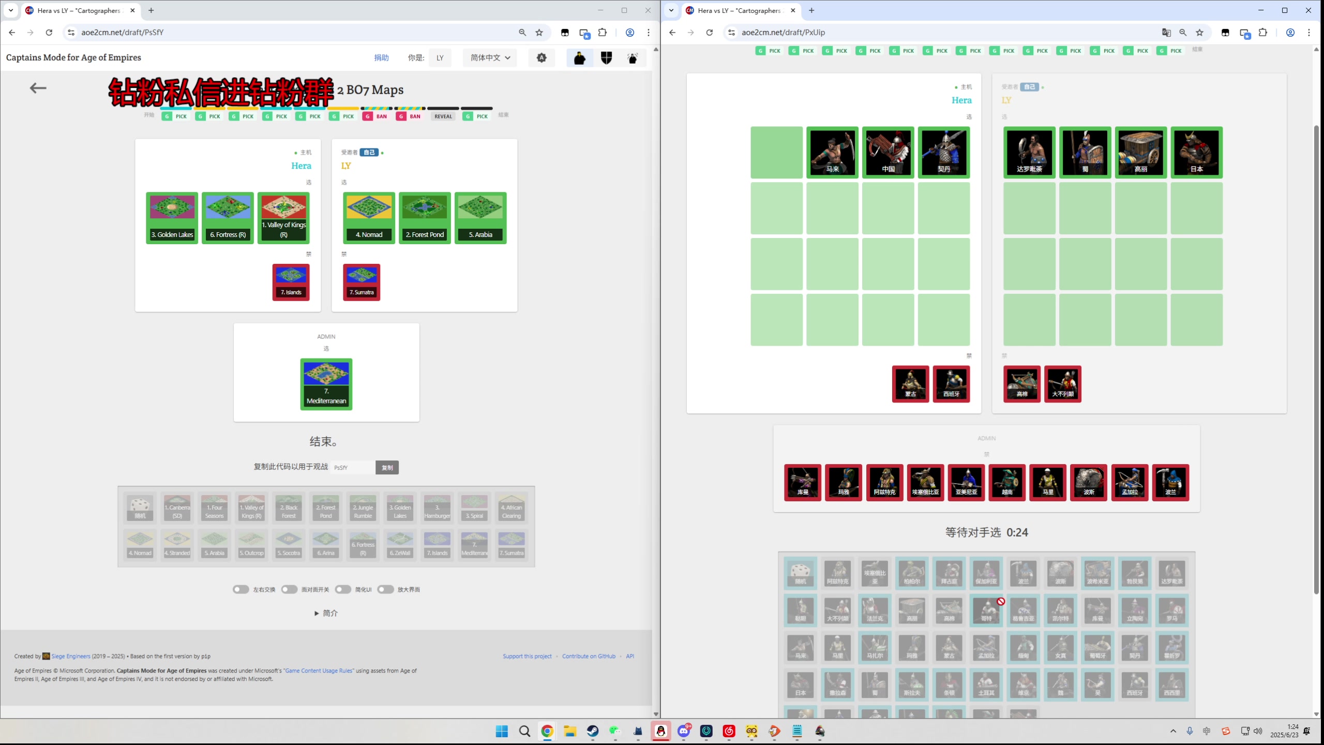The height and width of the screenshot is (745, 1324).
Task: Click 达罗毗荼 civilization pick under LY
Action: coord(1029,152)
